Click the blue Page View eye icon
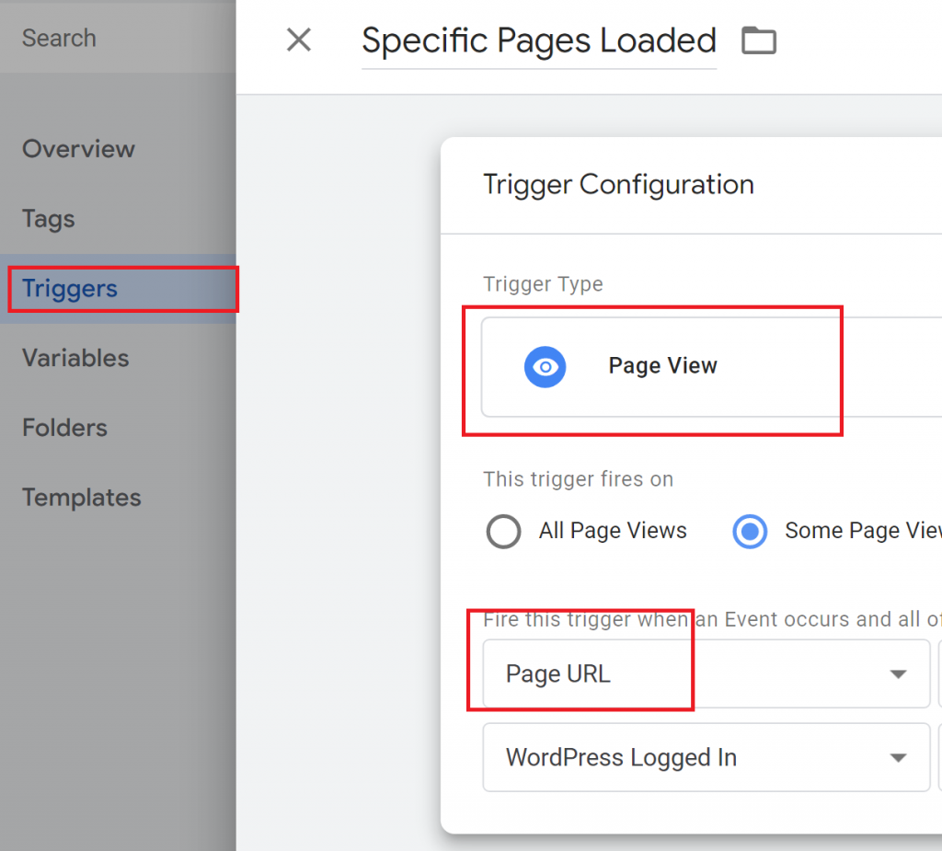The width and height of the screenshot is (942, 851). point(545,366)
